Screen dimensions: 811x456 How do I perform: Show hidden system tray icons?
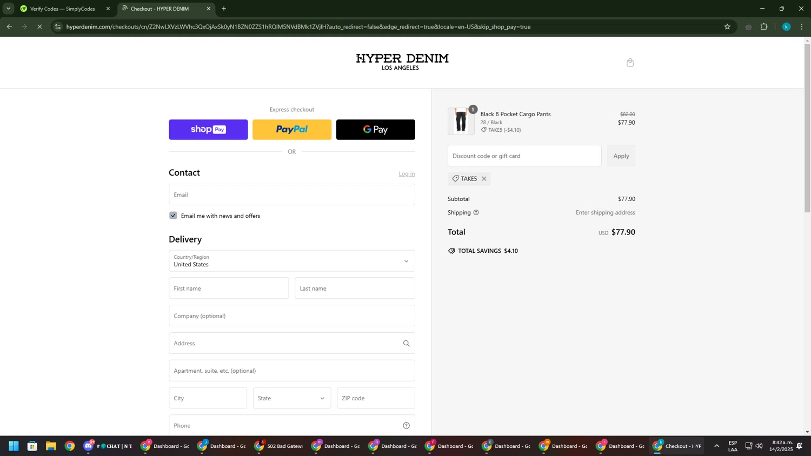click(717, 446)
